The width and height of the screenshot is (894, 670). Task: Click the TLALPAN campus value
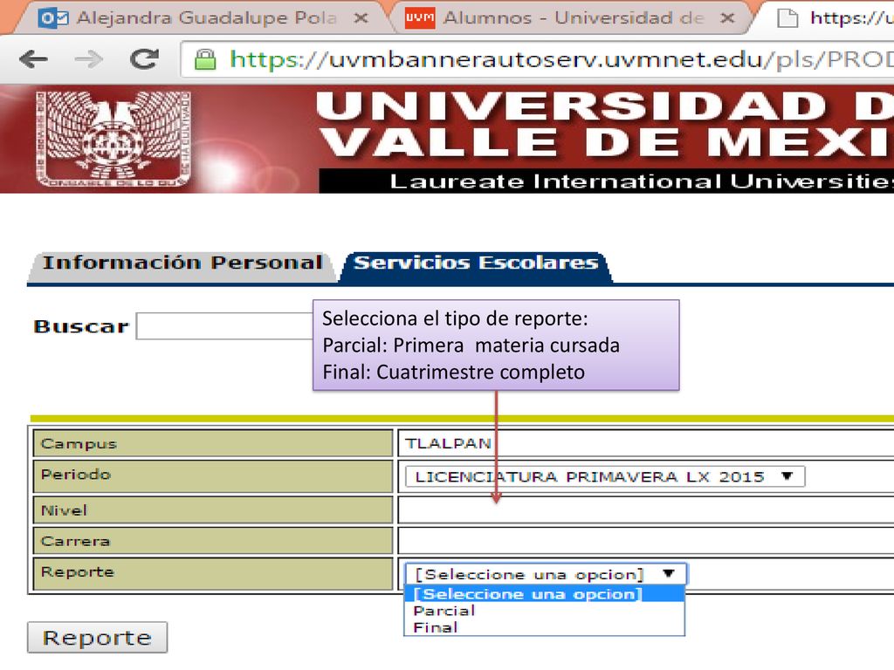tap(449, 443)
